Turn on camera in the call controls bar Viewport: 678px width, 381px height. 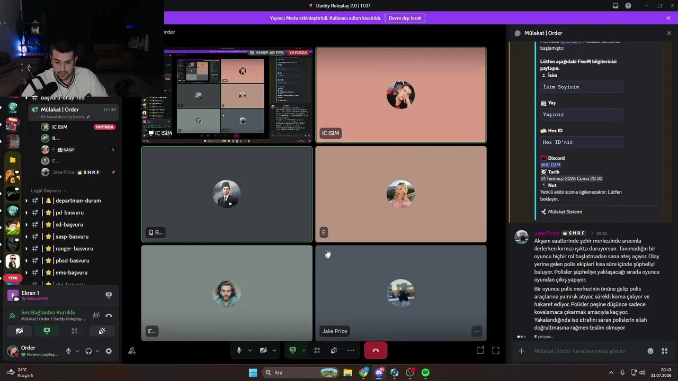[263, 350]
